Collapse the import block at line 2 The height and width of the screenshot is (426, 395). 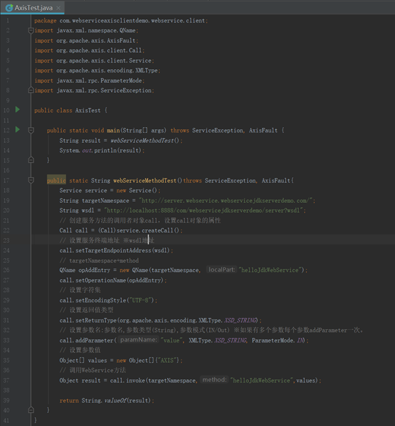tap(31, 30)
